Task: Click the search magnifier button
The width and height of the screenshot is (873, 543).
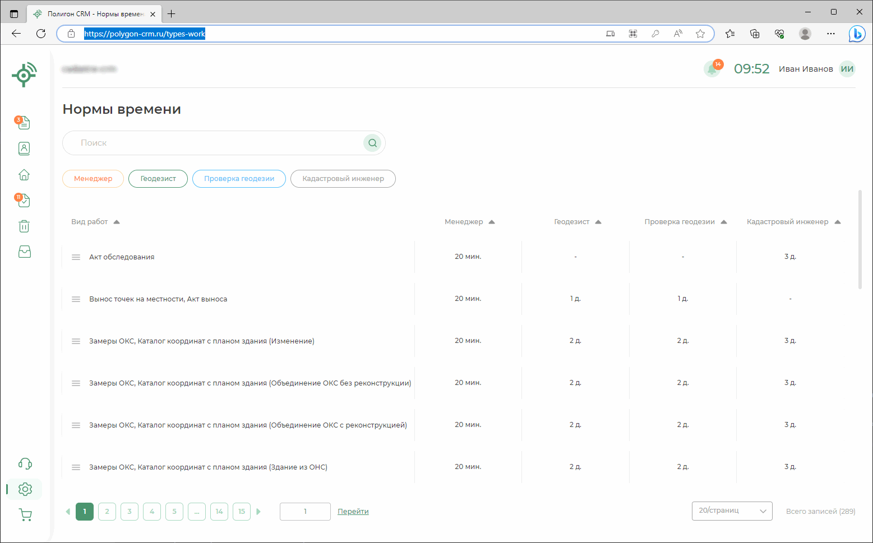Action: [372, 143]
